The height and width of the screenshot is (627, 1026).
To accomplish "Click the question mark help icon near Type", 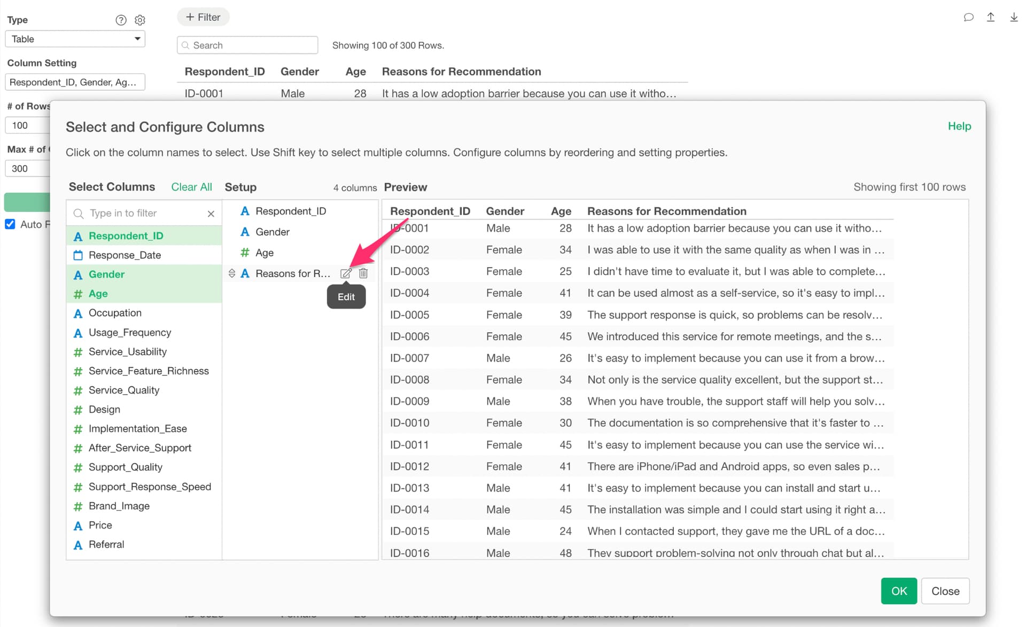I will pyautogui.click(x=121, y=20).
